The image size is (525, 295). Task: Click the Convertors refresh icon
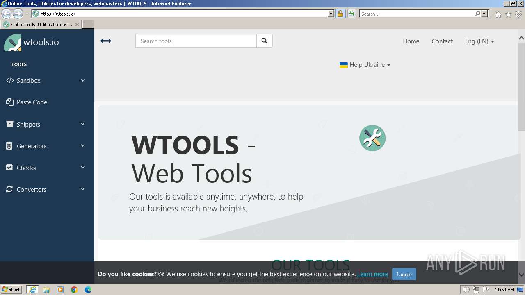[9, 189]
